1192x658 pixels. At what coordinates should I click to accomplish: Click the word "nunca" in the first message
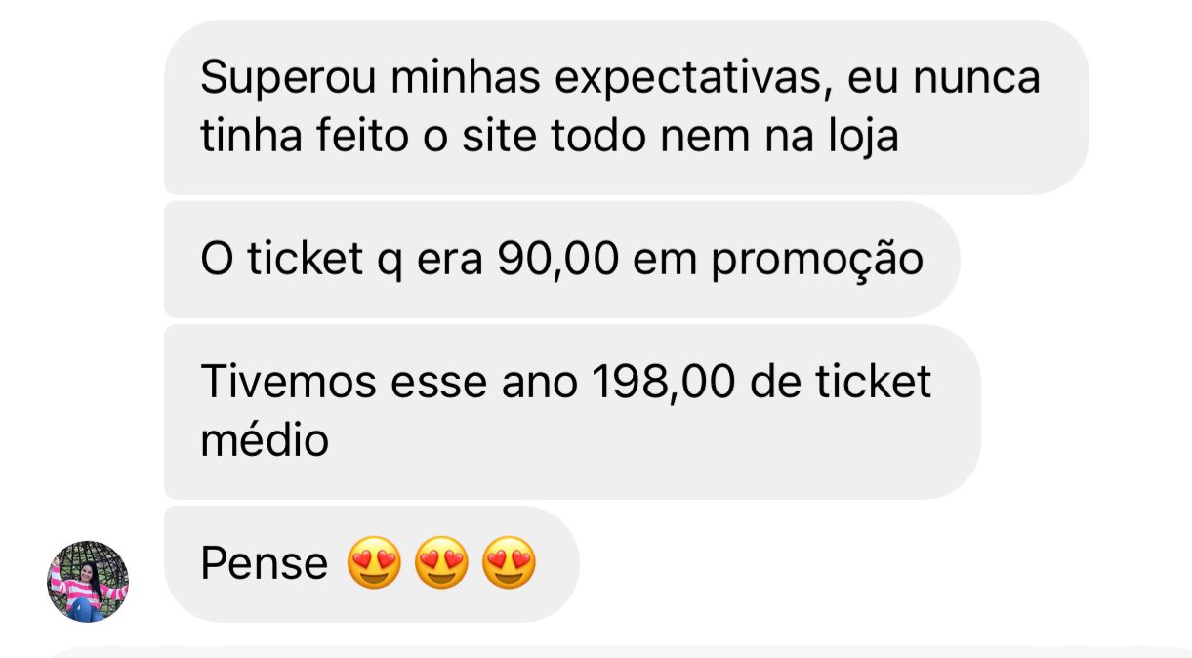[x=977, y=79]
